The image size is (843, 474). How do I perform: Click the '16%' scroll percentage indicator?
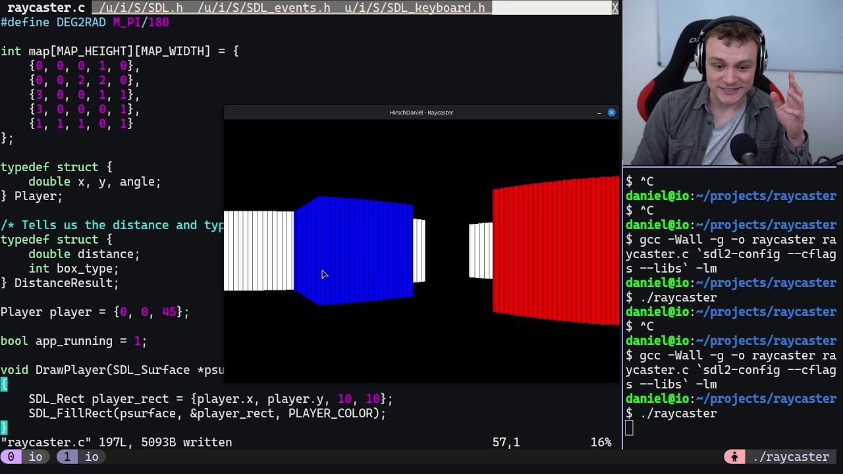click(x=601, y=442)
